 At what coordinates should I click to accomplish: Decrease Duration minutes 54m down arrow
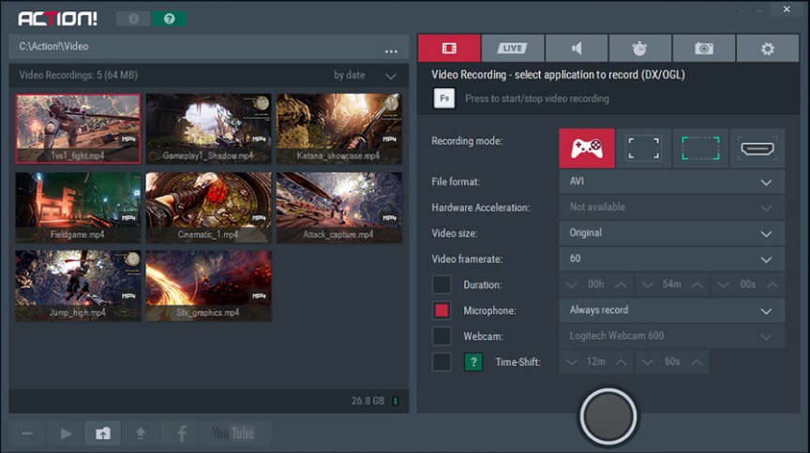[x=647, y=285]
